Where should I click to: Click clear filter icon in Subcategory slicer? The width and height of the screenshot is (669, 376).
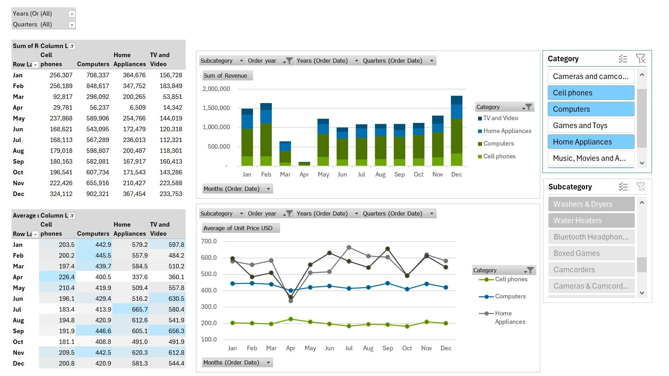pyautogui.click(x=641, y=187)
